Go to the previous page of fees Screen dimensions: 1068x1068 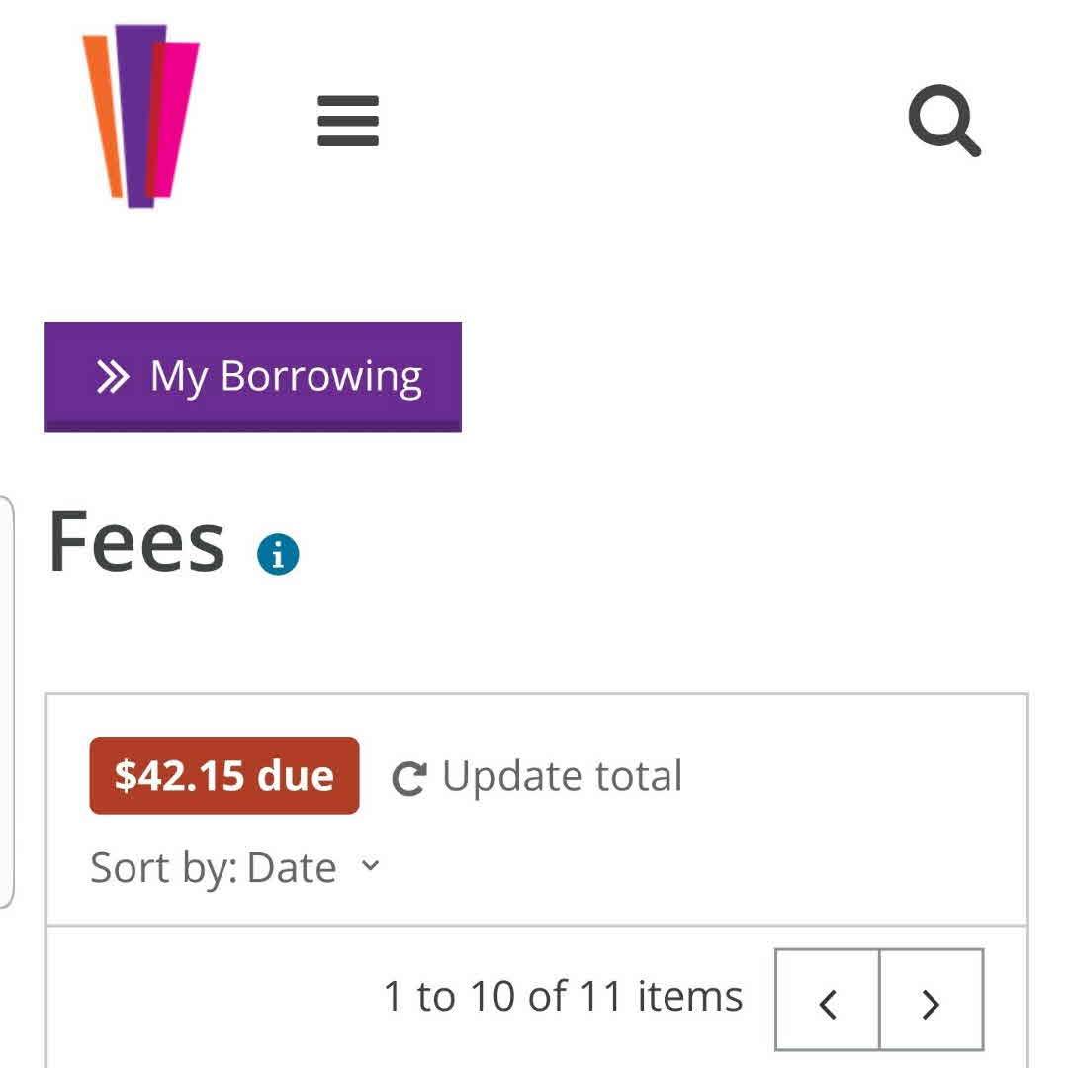click(828, 1001)
